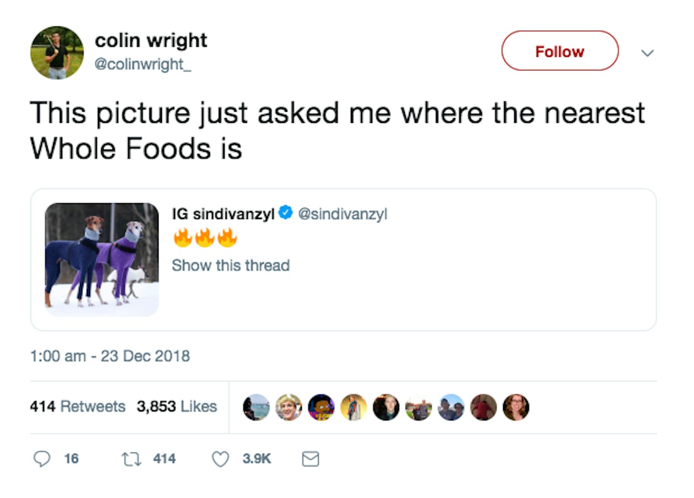Screen dimensions: 694x498
Task: Open the @sindivanzyl handle in quoted tweet
Action: (x=343, y=214)
